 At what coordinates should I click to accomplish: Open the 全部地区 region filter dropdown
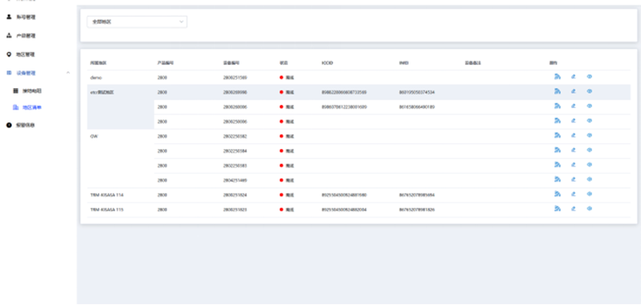click(137, 22)
